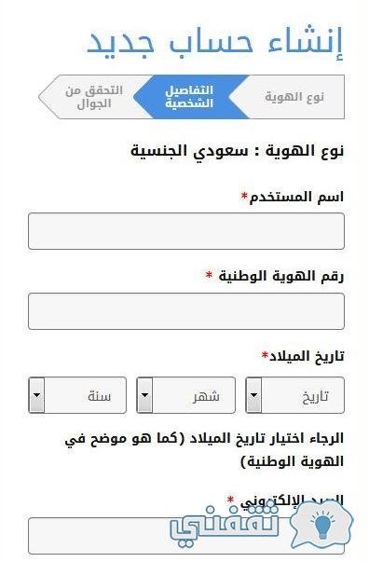Screen dimensions: 369x562
Task: Click the رقم الهوية الوطنية label
Action: [281, 277]
